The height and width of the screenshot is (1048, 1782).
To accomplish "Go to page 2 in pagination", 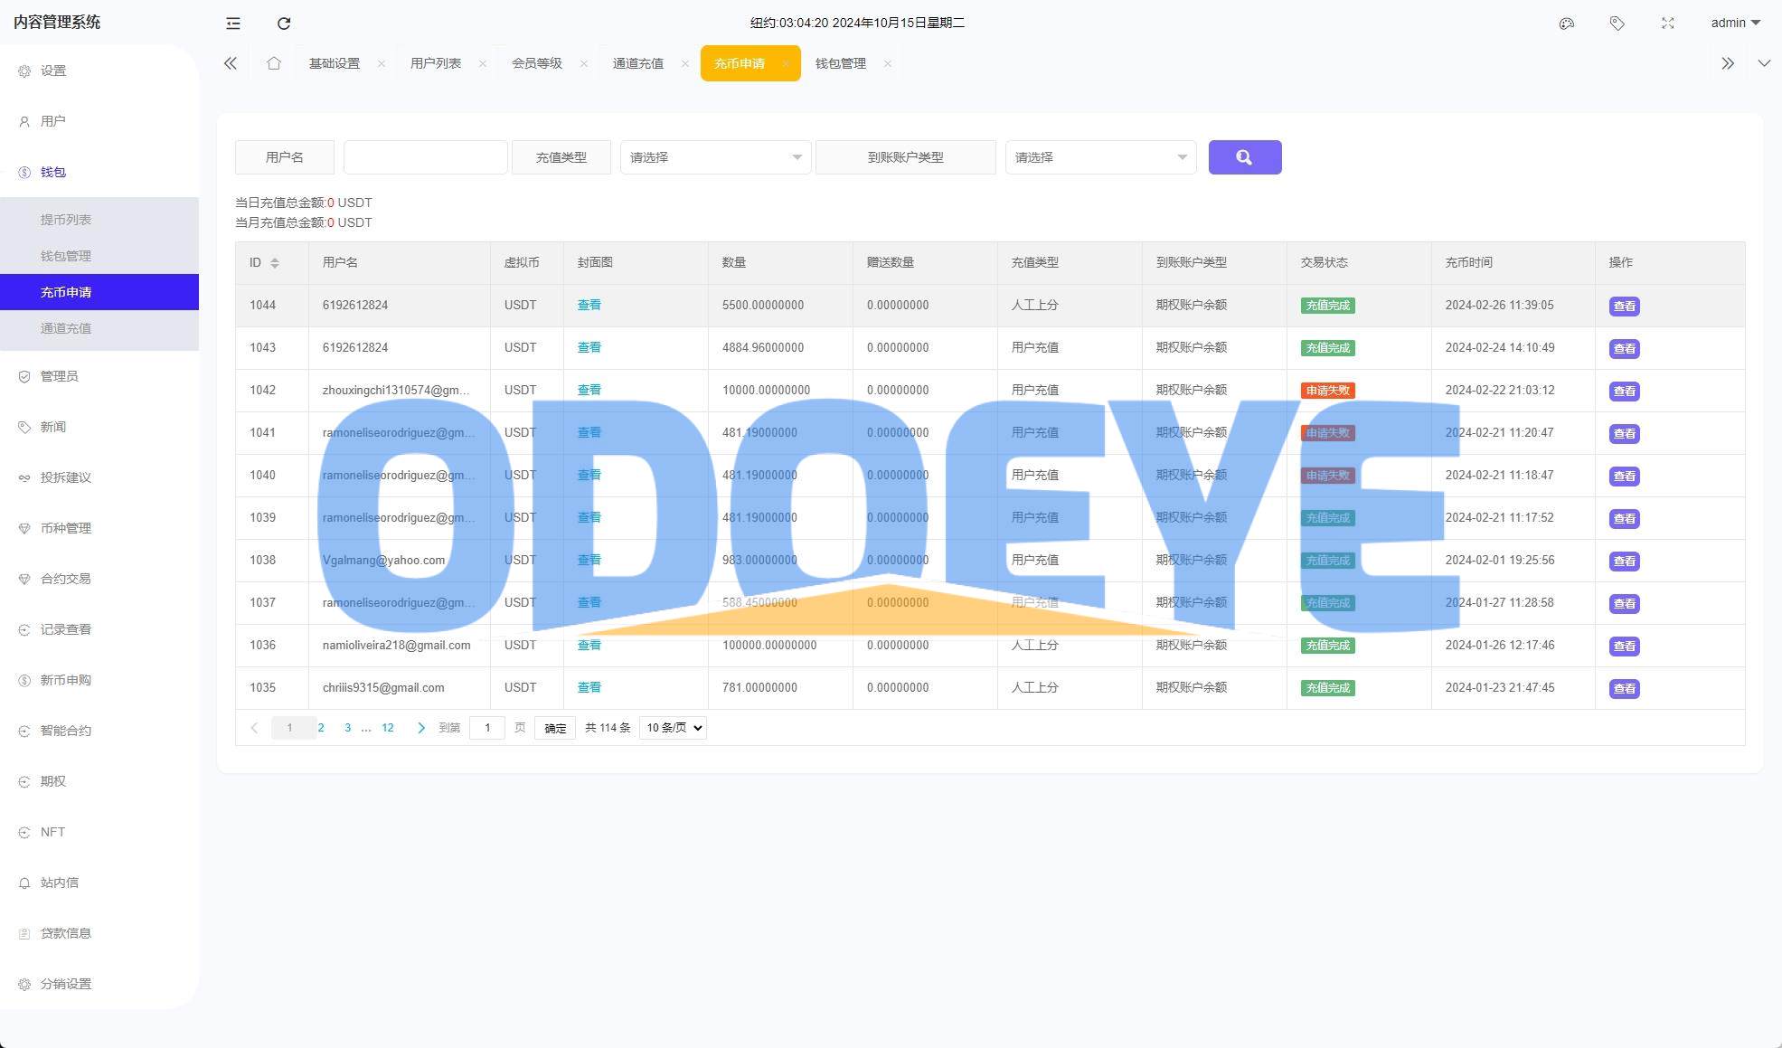I will (321, 728).
